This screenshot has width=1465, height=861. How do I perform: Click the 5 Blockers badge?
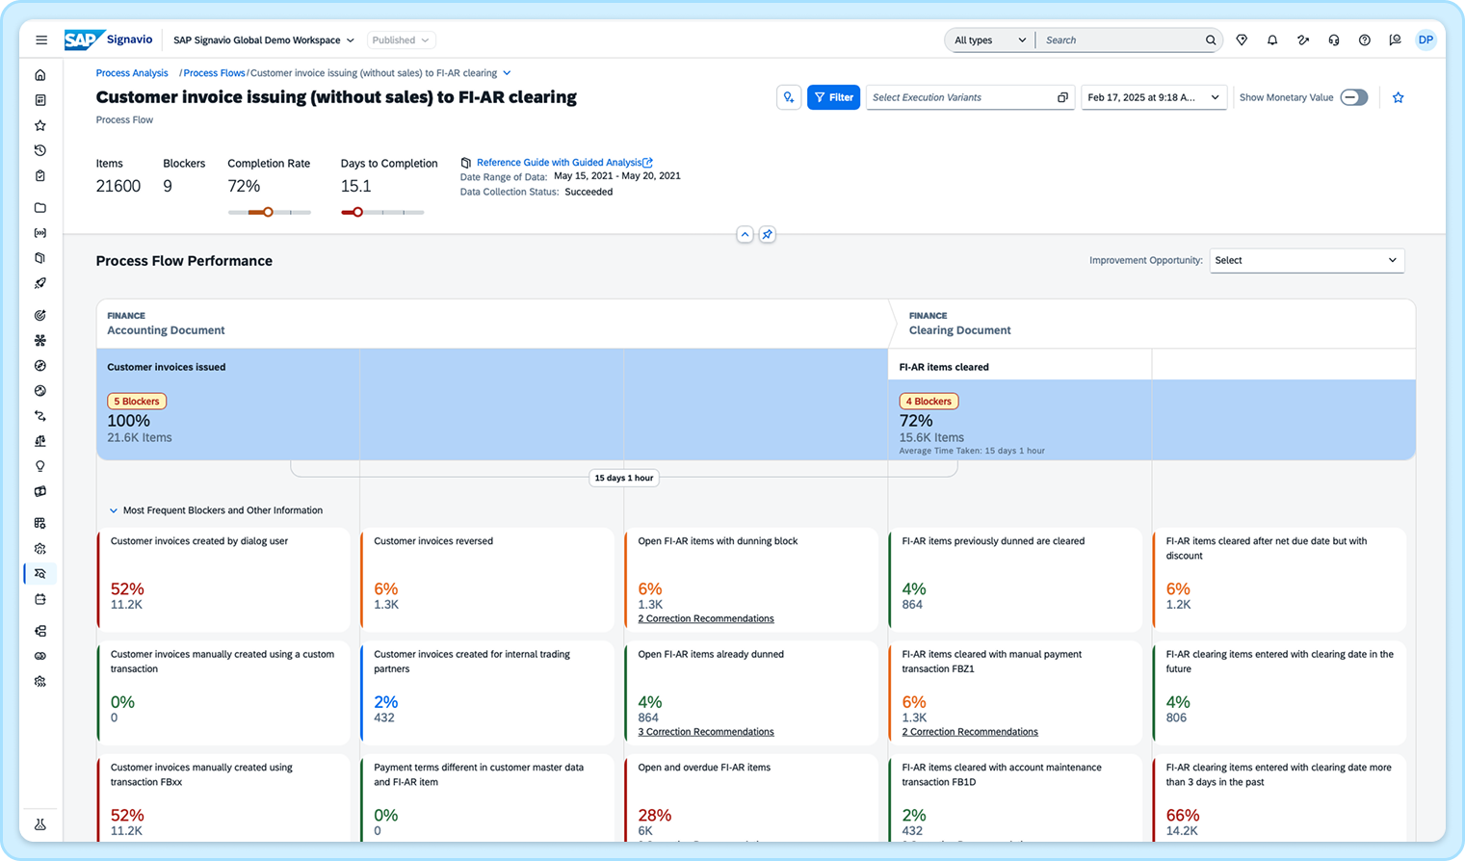[137, 402]
